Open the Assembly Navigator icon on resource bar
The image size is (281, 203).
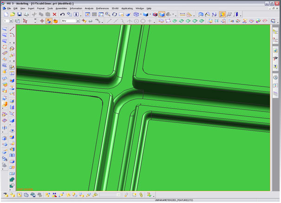pos(275,32)
